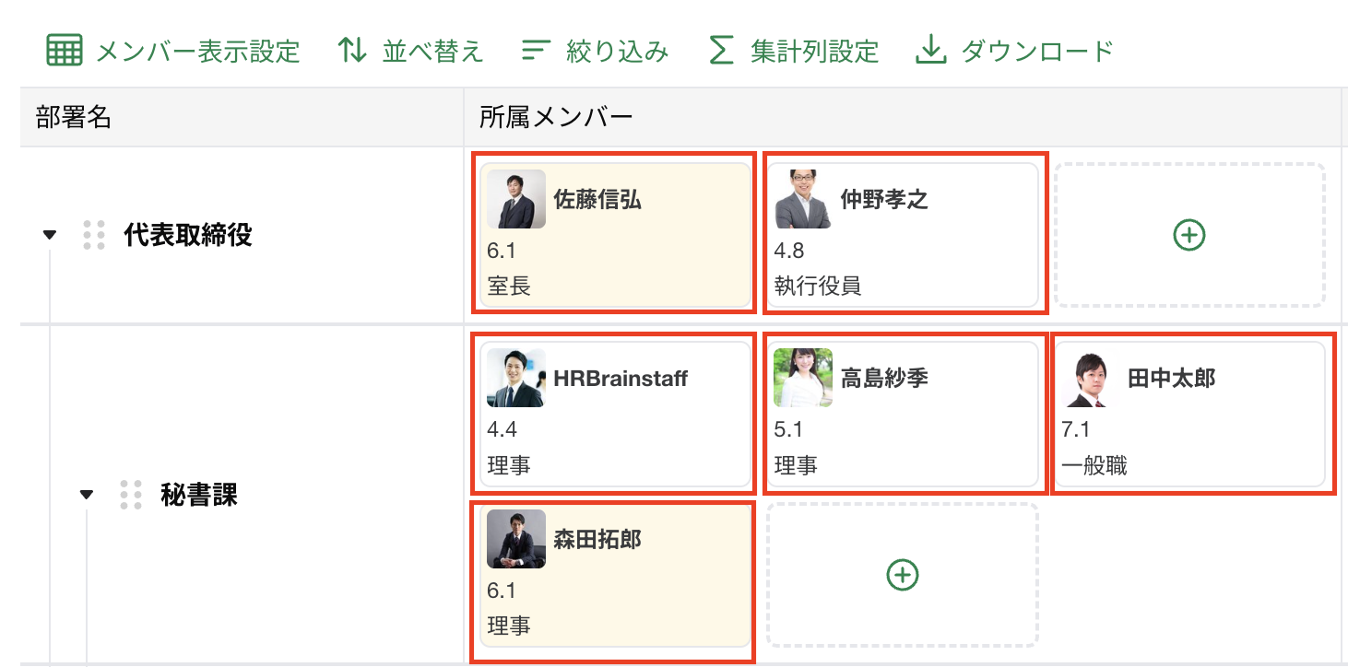Click drag handle dots beside 代表取締役

pos(93,236)
